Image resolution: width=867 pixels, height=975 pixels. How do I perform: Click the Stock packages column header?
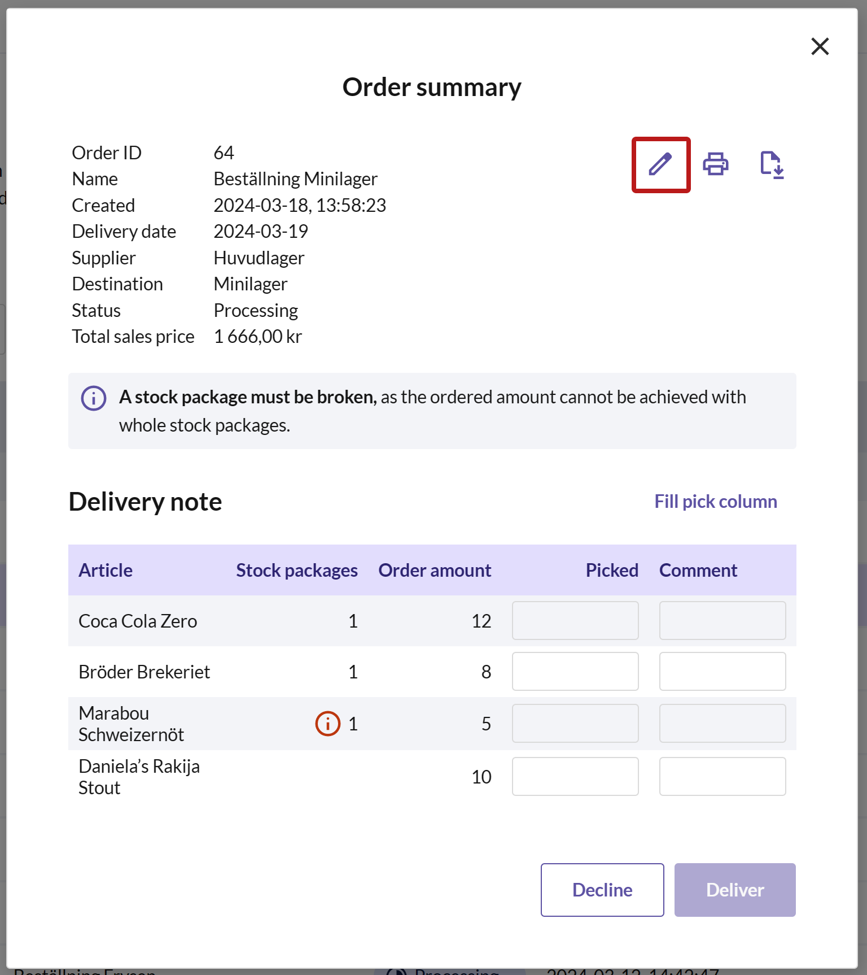(x=297, y=571)
